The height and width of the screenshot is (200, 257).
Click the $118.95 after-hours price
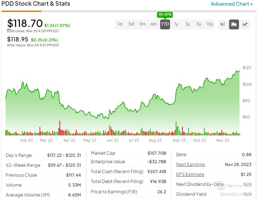pos(18,39)
